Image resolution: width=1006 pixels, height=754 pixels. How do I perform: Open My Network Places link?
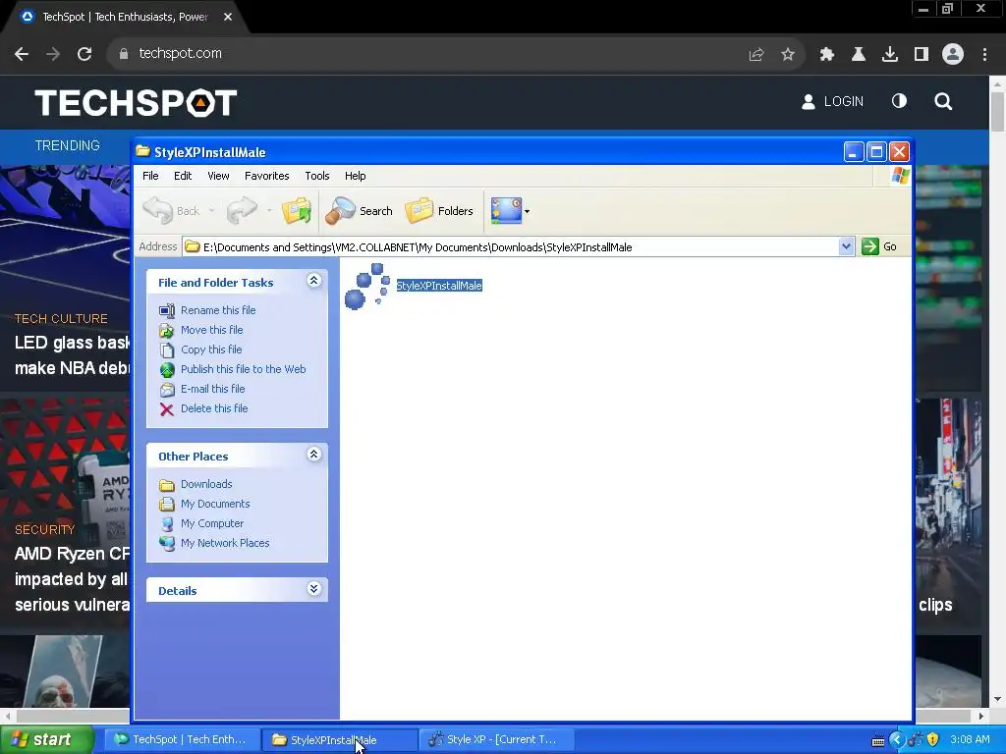click(225, 543)
